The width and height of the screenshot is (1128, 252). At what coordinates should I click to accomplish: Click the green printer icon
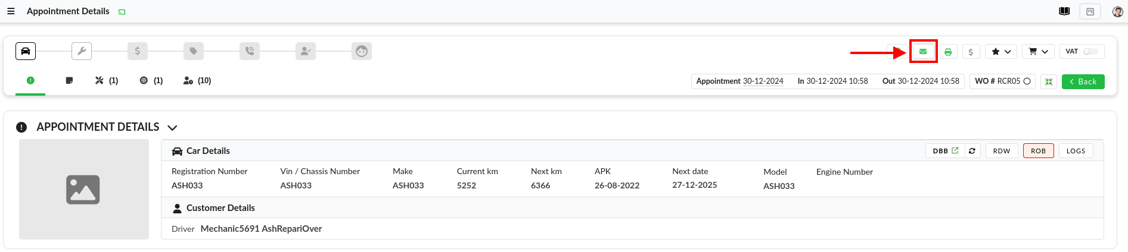[x=948, y=52]
